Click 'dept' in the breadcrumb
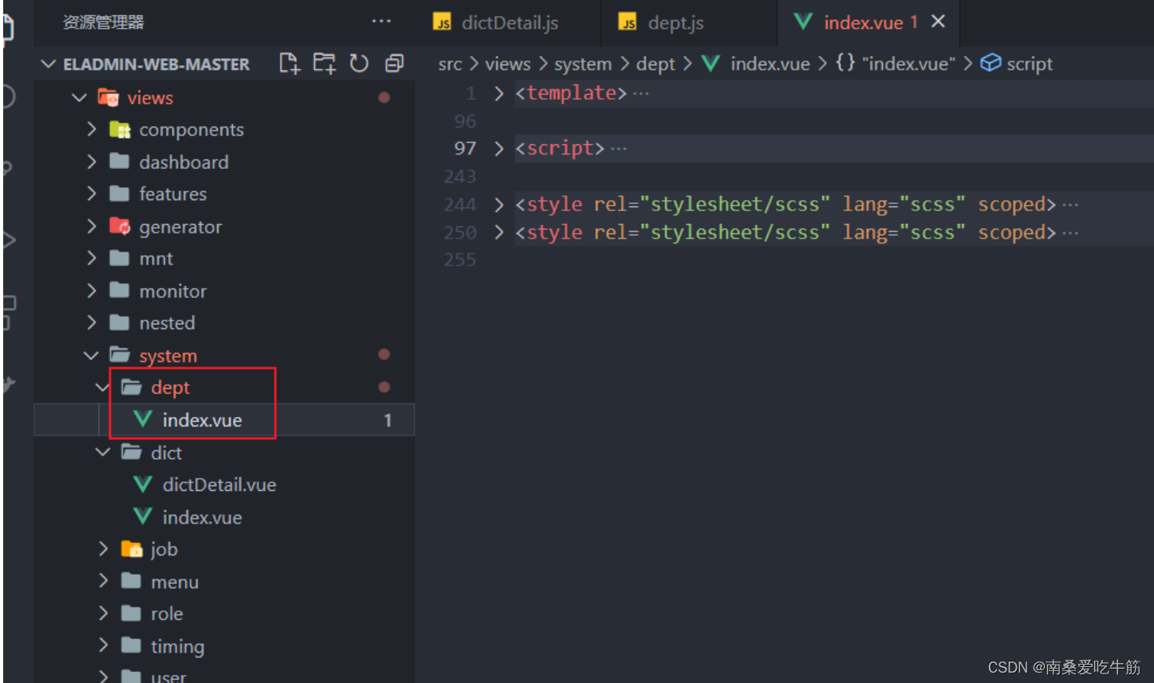 656,64
